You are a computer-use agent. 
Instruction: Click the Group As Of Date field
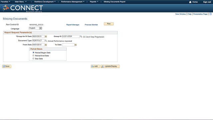coord(38,36)
